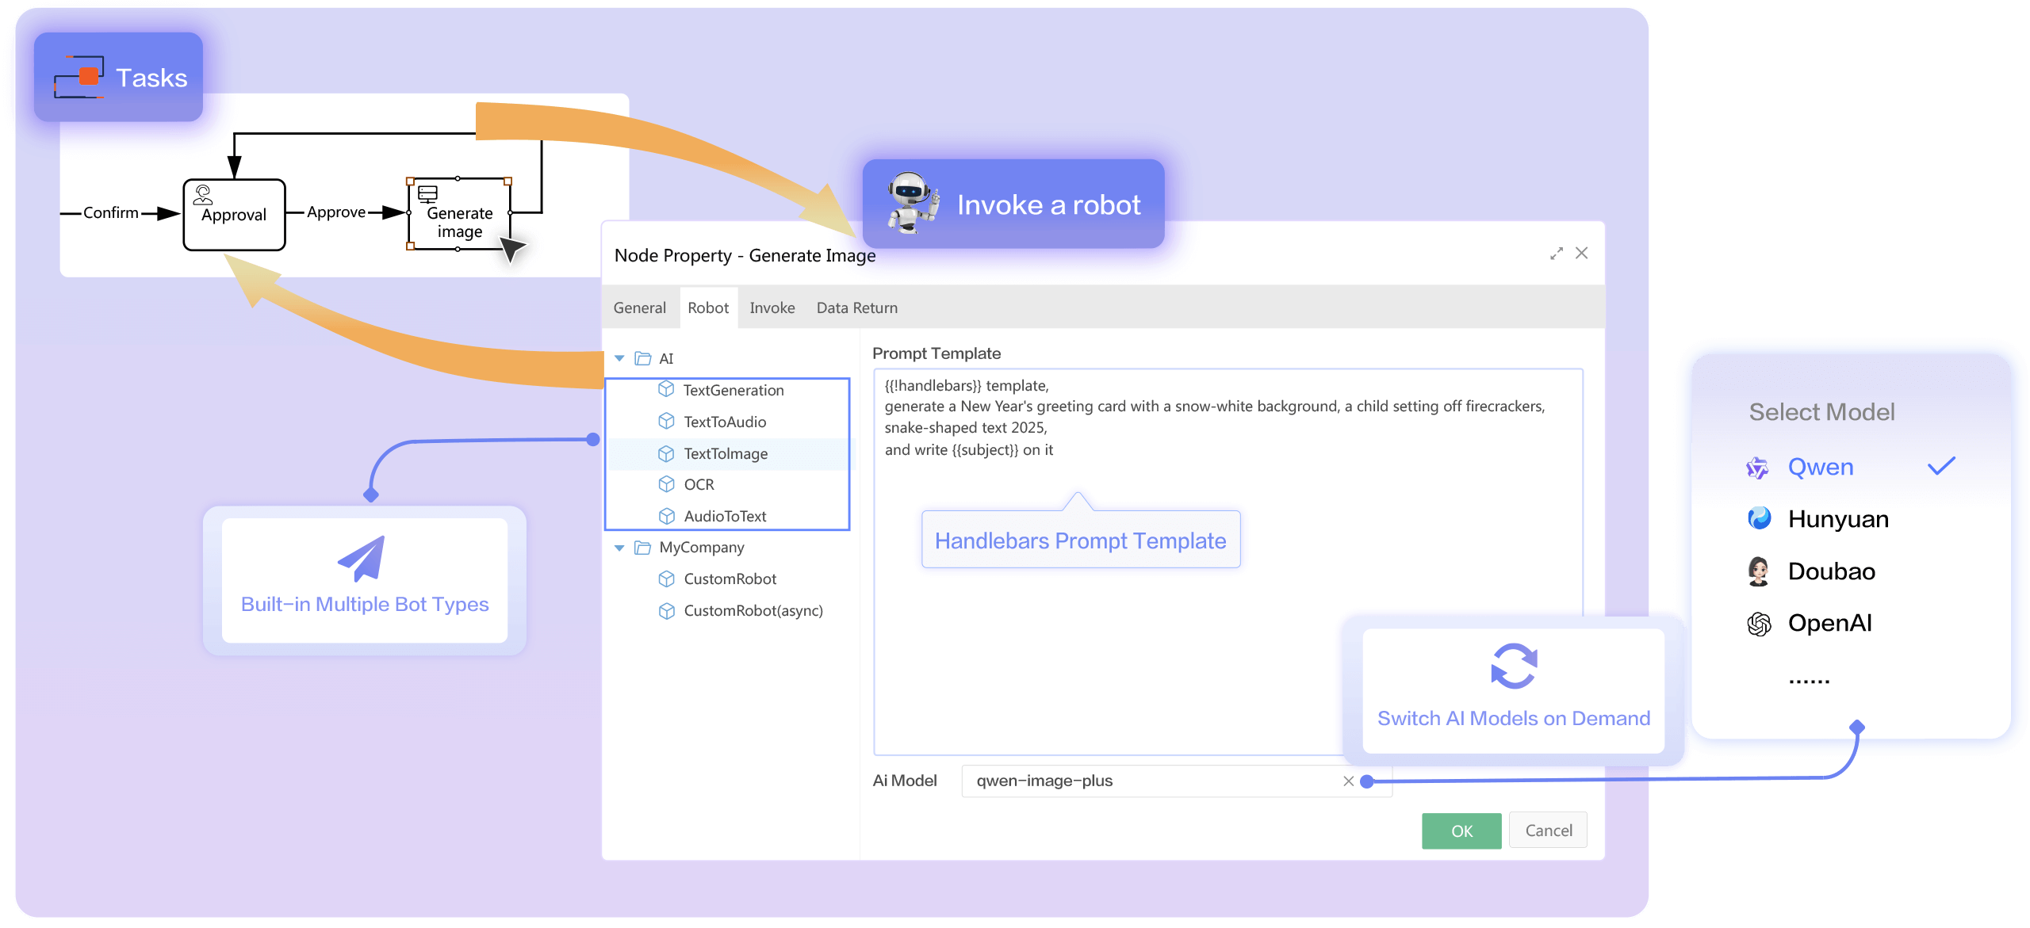Image resolution: width=2030 pixels, height=928 pixels.
Task: Click the cube icon beside OCR
Action: pyautogui.click(x=666, y=483)
